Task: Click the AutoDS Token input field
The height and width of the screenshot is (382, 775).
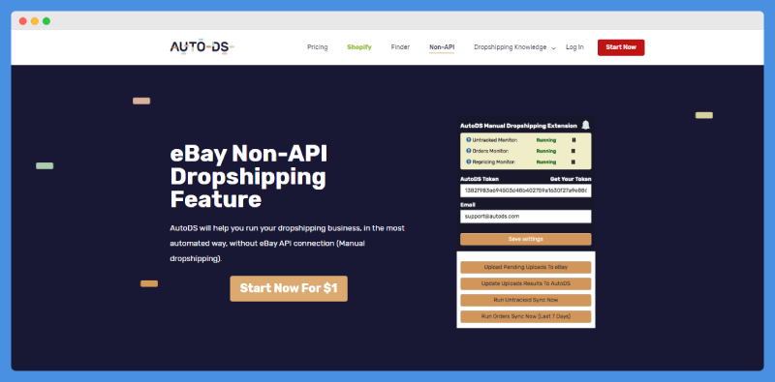Action: pos(525,191)
